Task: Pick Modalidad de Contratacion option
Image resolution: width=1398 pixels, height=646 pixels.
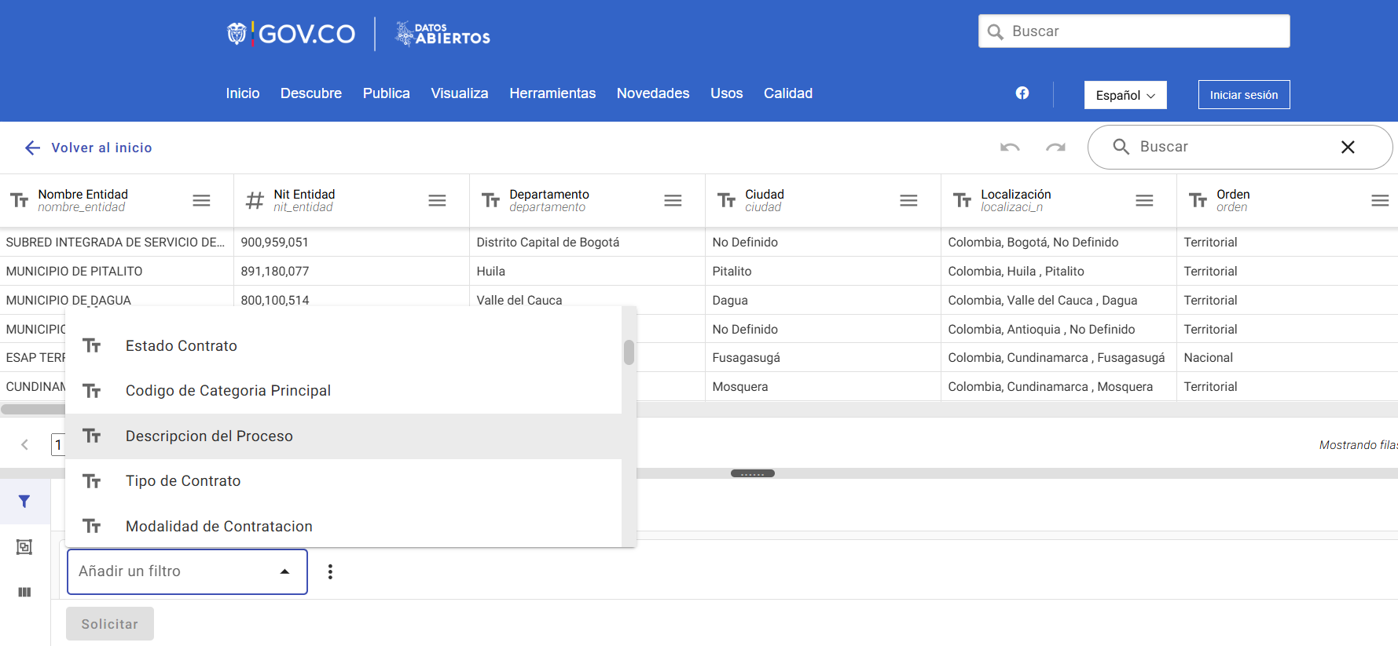Action: point(343,526)
